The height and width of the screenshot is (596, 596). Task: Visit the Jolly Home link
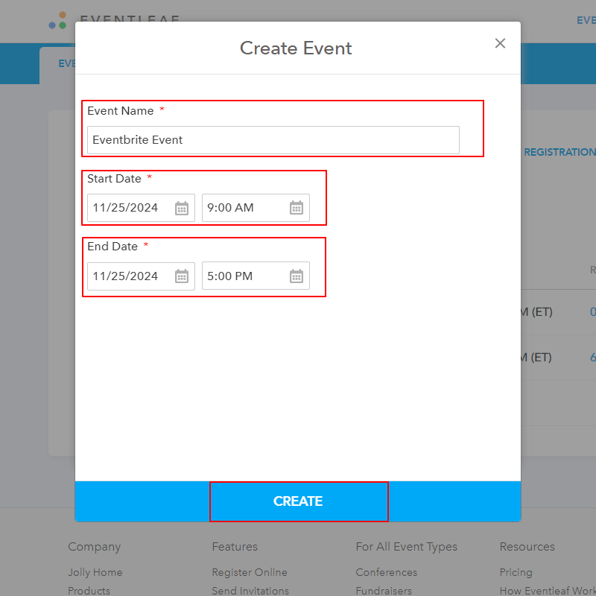pos(95,572)
